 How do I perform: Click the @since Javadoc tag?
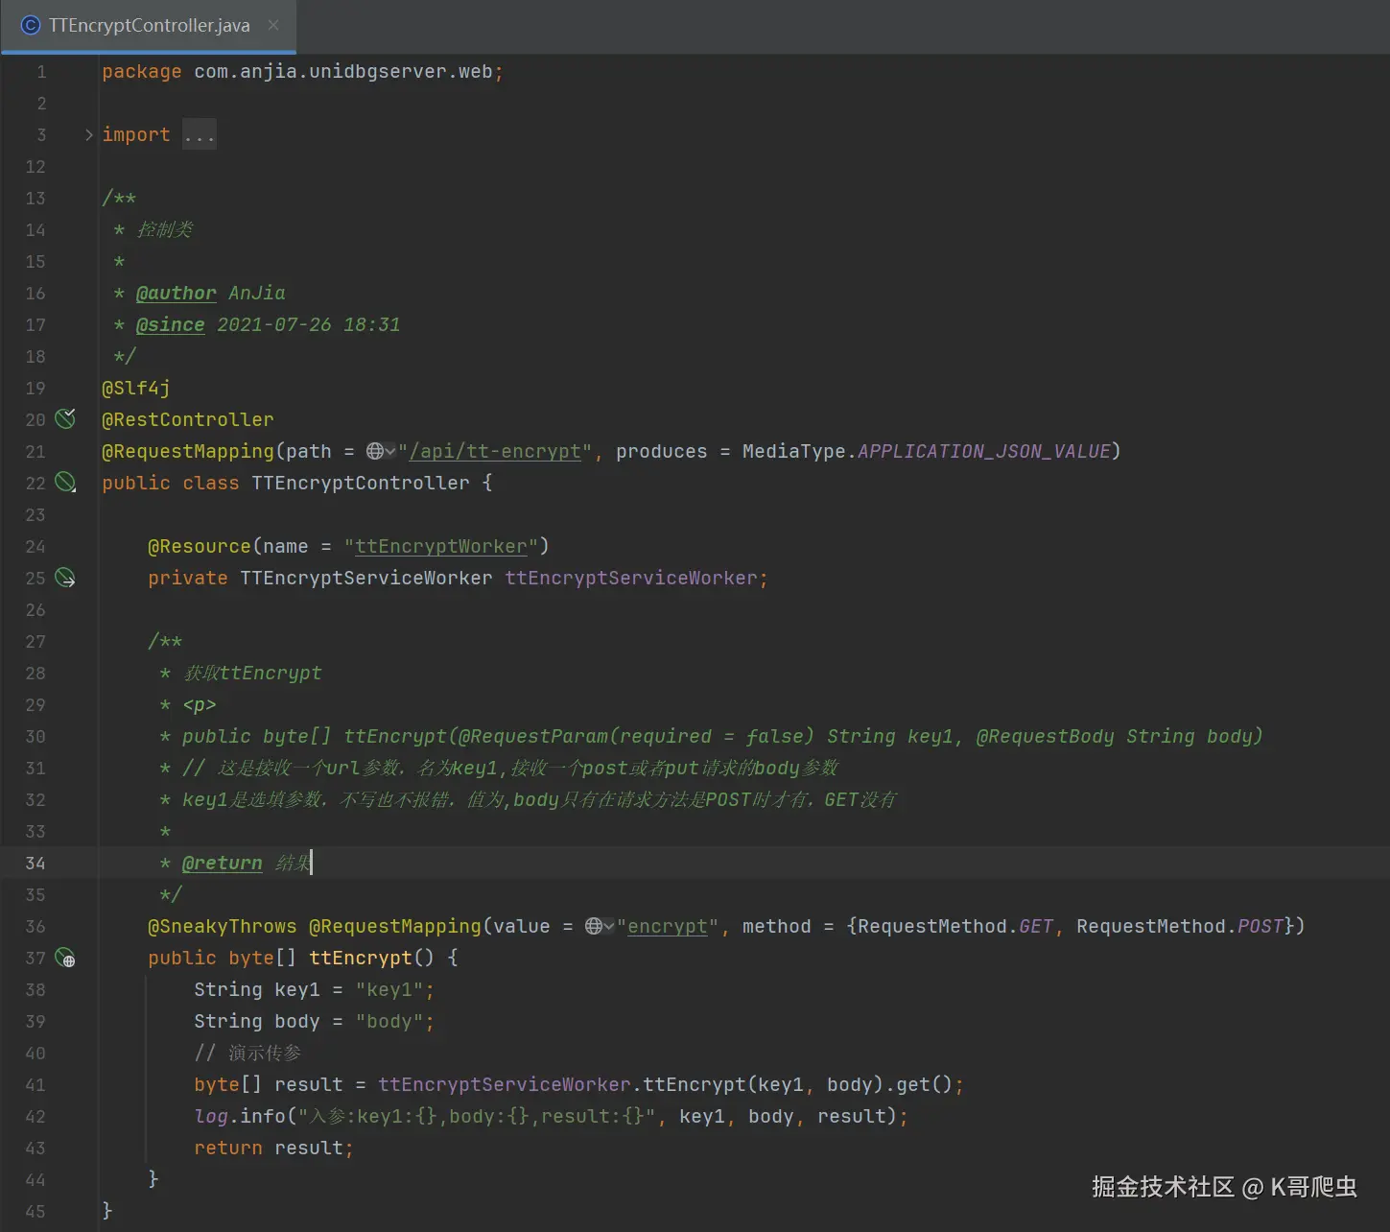(x=170, y=324)
